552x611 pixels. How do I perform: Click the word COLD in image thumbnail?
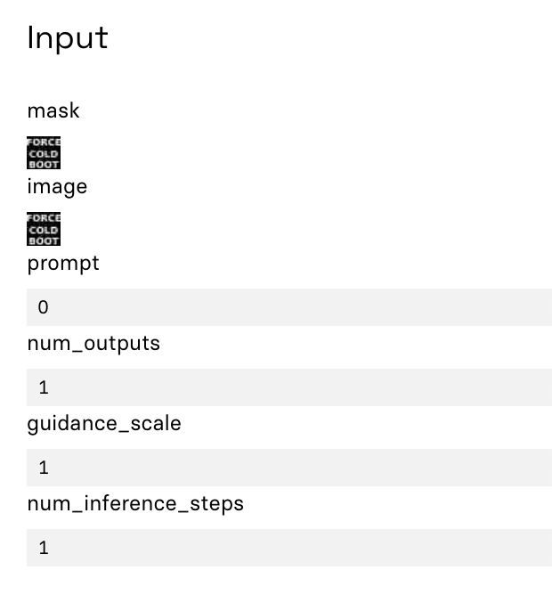tap(44, 230)
